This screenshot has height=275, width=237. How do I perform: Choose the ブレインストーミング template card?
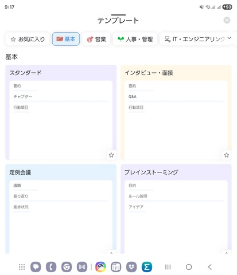[176, 209]
